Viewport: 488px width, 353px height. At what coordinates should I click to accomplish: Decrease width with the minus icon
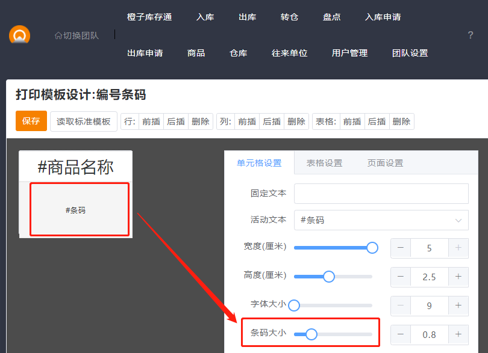click(x=401, y=248)
